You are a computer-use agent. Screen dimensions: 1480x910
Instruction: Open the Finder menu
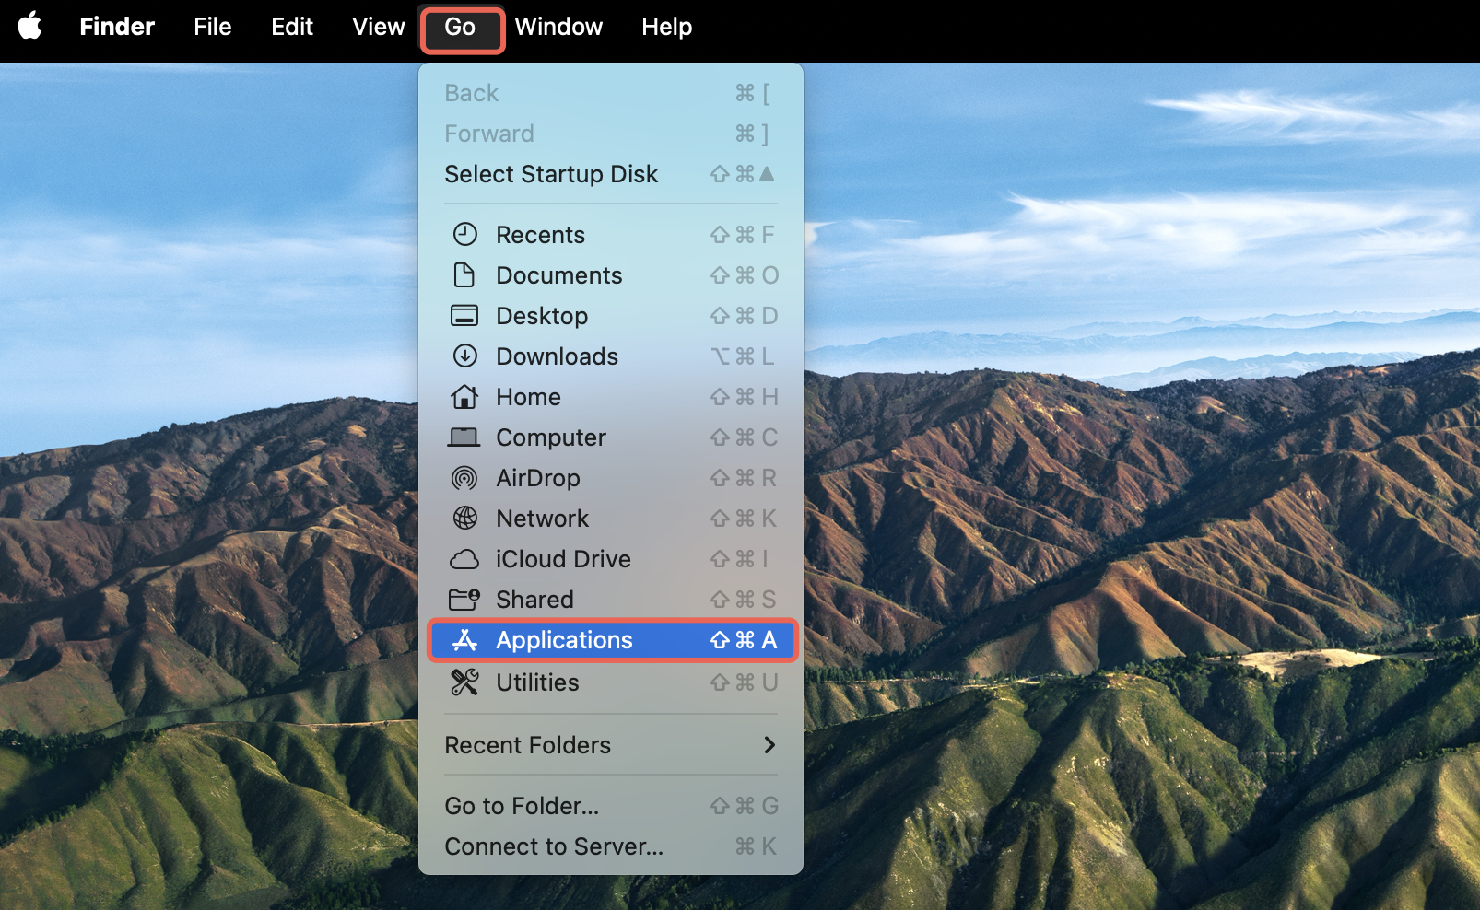click(117, 27)
